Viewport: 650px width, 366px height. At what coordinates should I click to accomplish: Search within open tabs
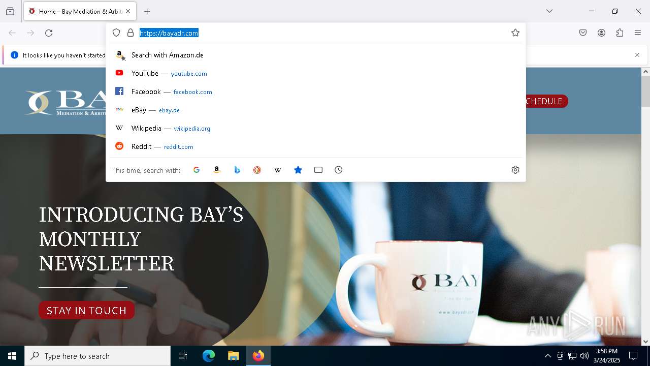[x=318, y=170]
